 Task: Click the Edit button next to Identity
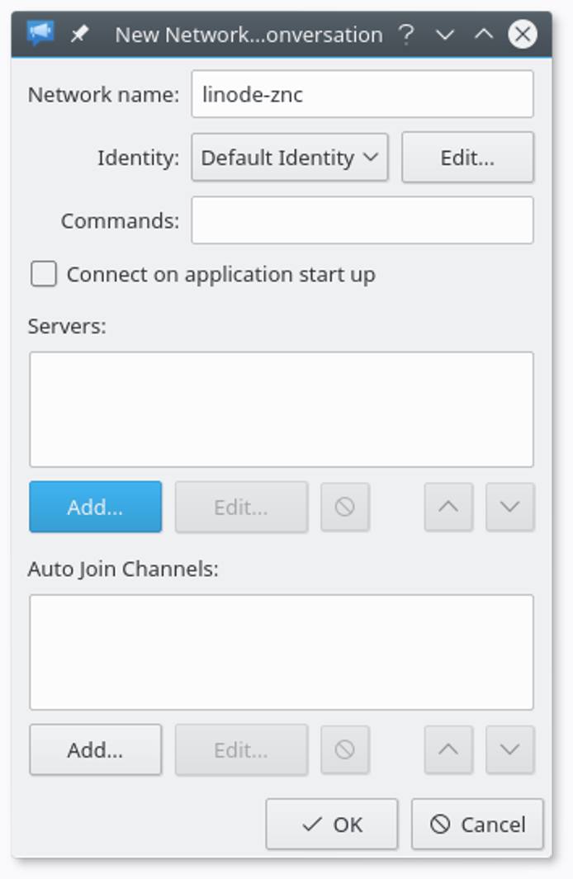(467, 158)
